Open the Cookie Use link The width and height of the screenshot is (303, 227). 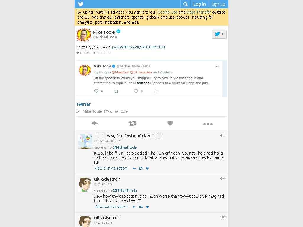167,12
